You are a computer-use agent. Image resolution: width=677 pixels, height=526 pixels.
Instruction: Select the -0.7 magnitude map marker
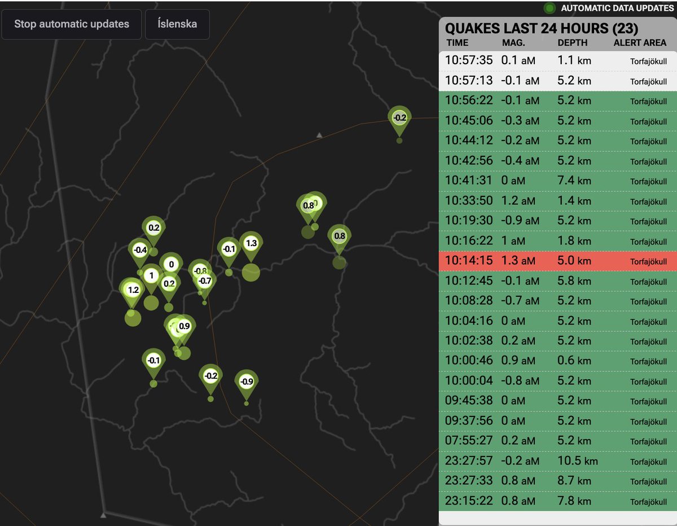click(205, 284)
